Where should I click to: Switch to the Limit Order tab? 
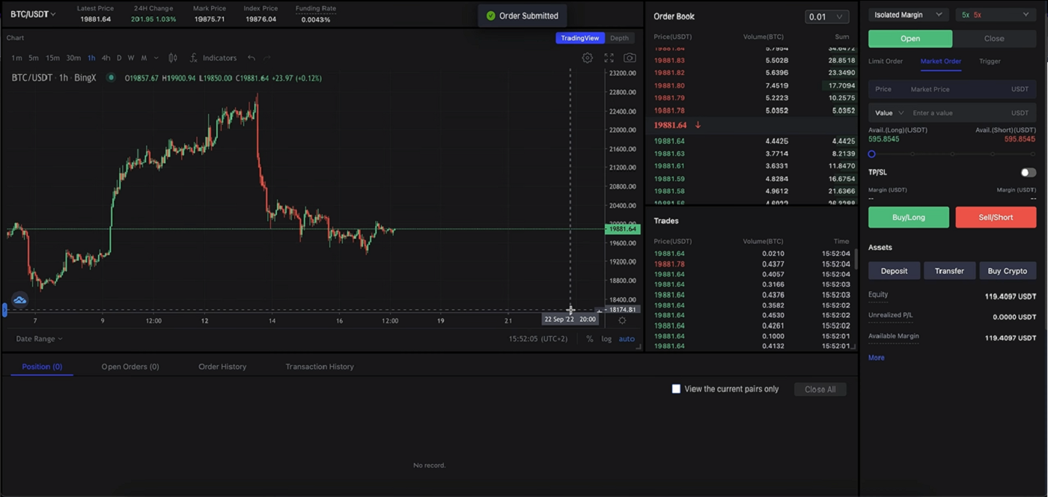click(x=886, y=61)
